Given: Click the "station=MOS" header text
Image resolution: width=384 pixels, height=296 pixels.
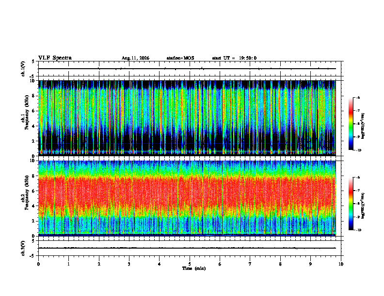Looking at the screenshot, I should (180, 58).
